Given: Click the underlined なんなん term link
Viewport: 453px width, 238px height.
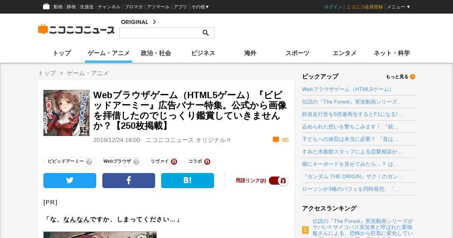Looking at the screenshot, I should (77, 219).
